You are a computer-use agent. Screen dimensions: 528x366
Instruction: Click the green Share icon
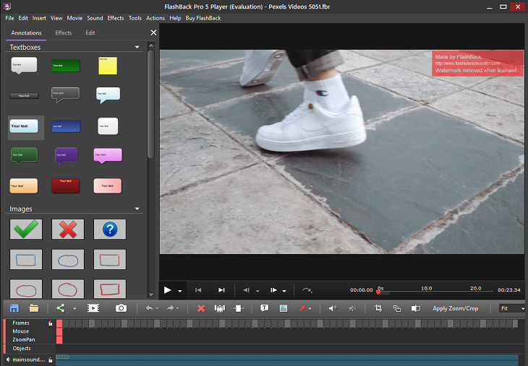pos(61,308)
